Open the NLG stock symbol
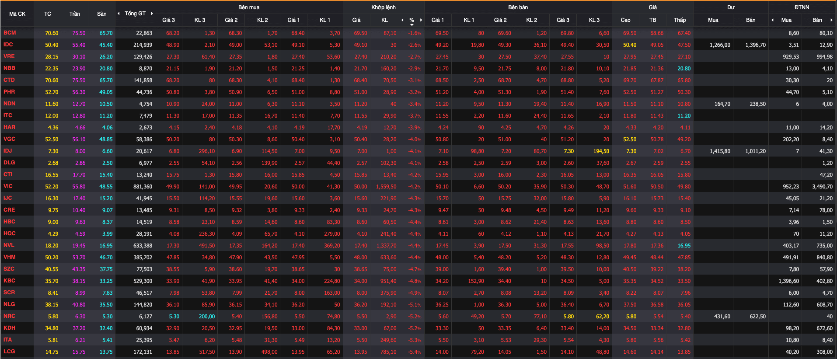Viewport: 837px width, 359px height. (9, 304)
